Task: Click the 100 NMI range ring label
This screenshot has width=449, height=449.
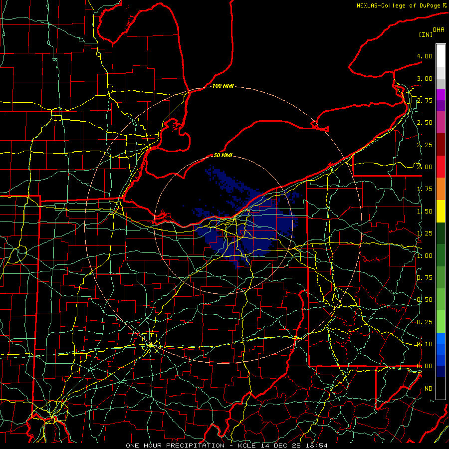Action: click(x=223, y=86)
